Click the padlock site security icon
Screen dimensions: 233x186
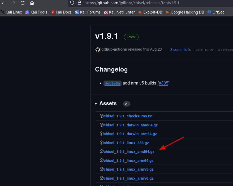pyautogui.click(x=80, y=3)
